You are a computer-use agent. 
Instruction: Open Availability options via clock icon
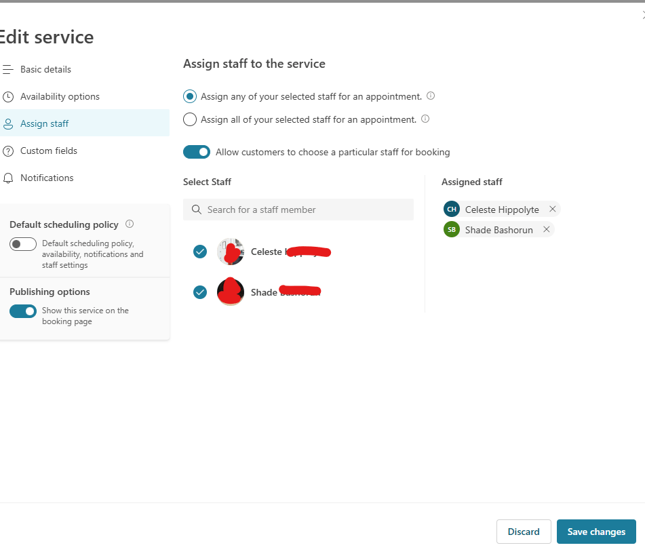(8, 96)
